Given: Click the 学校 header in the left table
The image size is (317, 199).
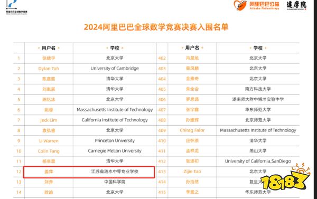Looking at the screenshot, I should [x=115, y=48].
